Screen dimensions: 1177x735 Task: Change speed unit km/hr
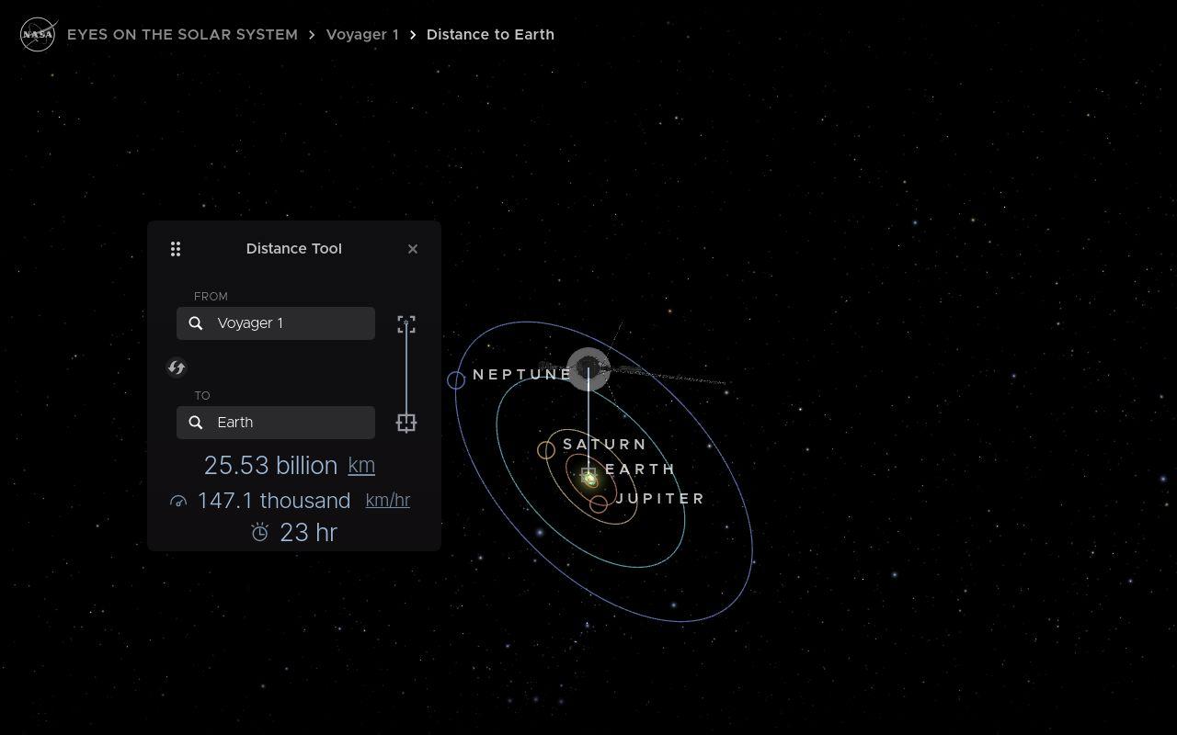[x=388, y=501]
